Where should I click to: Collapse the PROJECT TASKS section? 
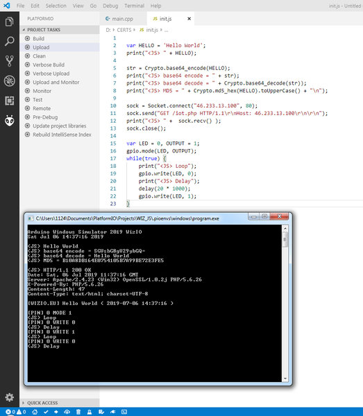click(24, 30)
